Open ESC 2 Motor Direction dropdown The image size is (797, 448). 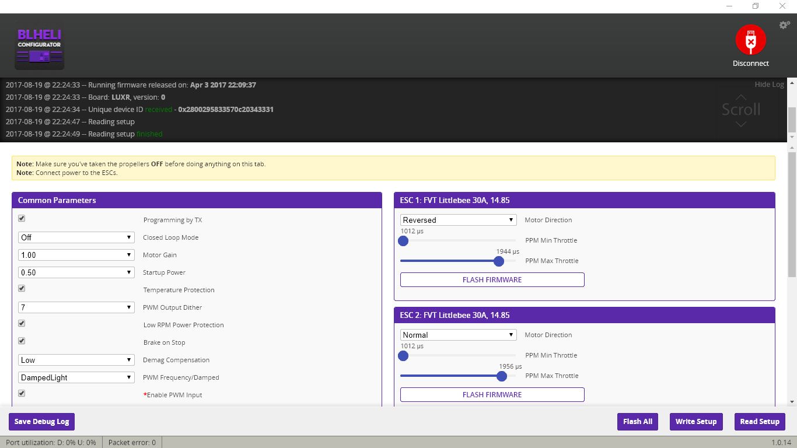point(458,335)
